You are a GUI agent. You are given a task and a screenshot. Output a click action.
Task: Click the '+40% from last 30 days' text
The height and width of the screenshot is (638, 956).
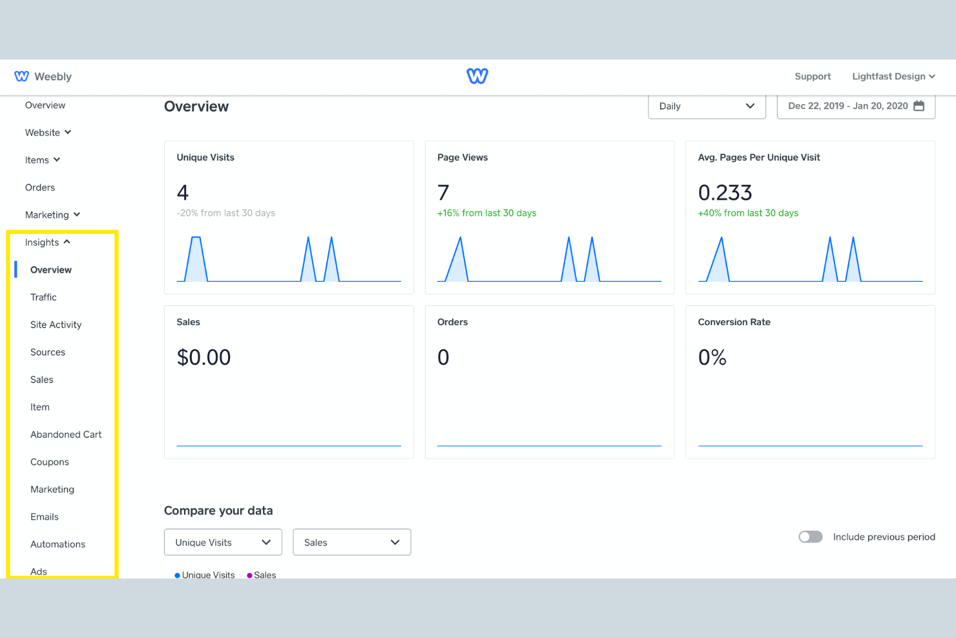[x=748, y=213]
